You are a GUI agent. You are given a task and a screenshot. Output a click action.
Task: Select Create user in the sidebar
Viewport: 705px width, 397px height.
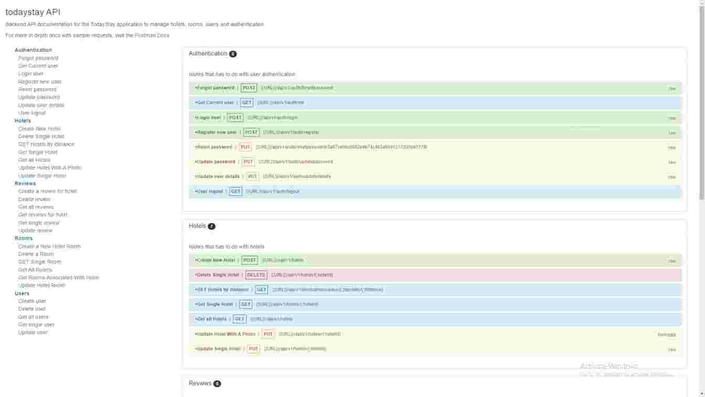click(33, 301)
